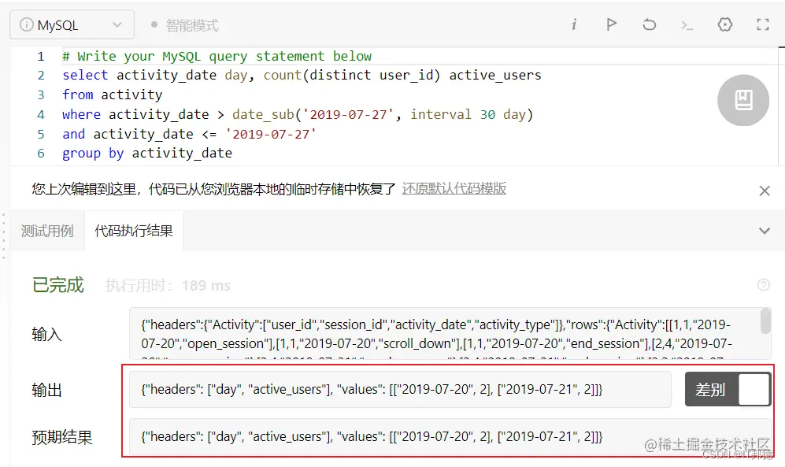Click code line 2 select statement

[302, 75]
